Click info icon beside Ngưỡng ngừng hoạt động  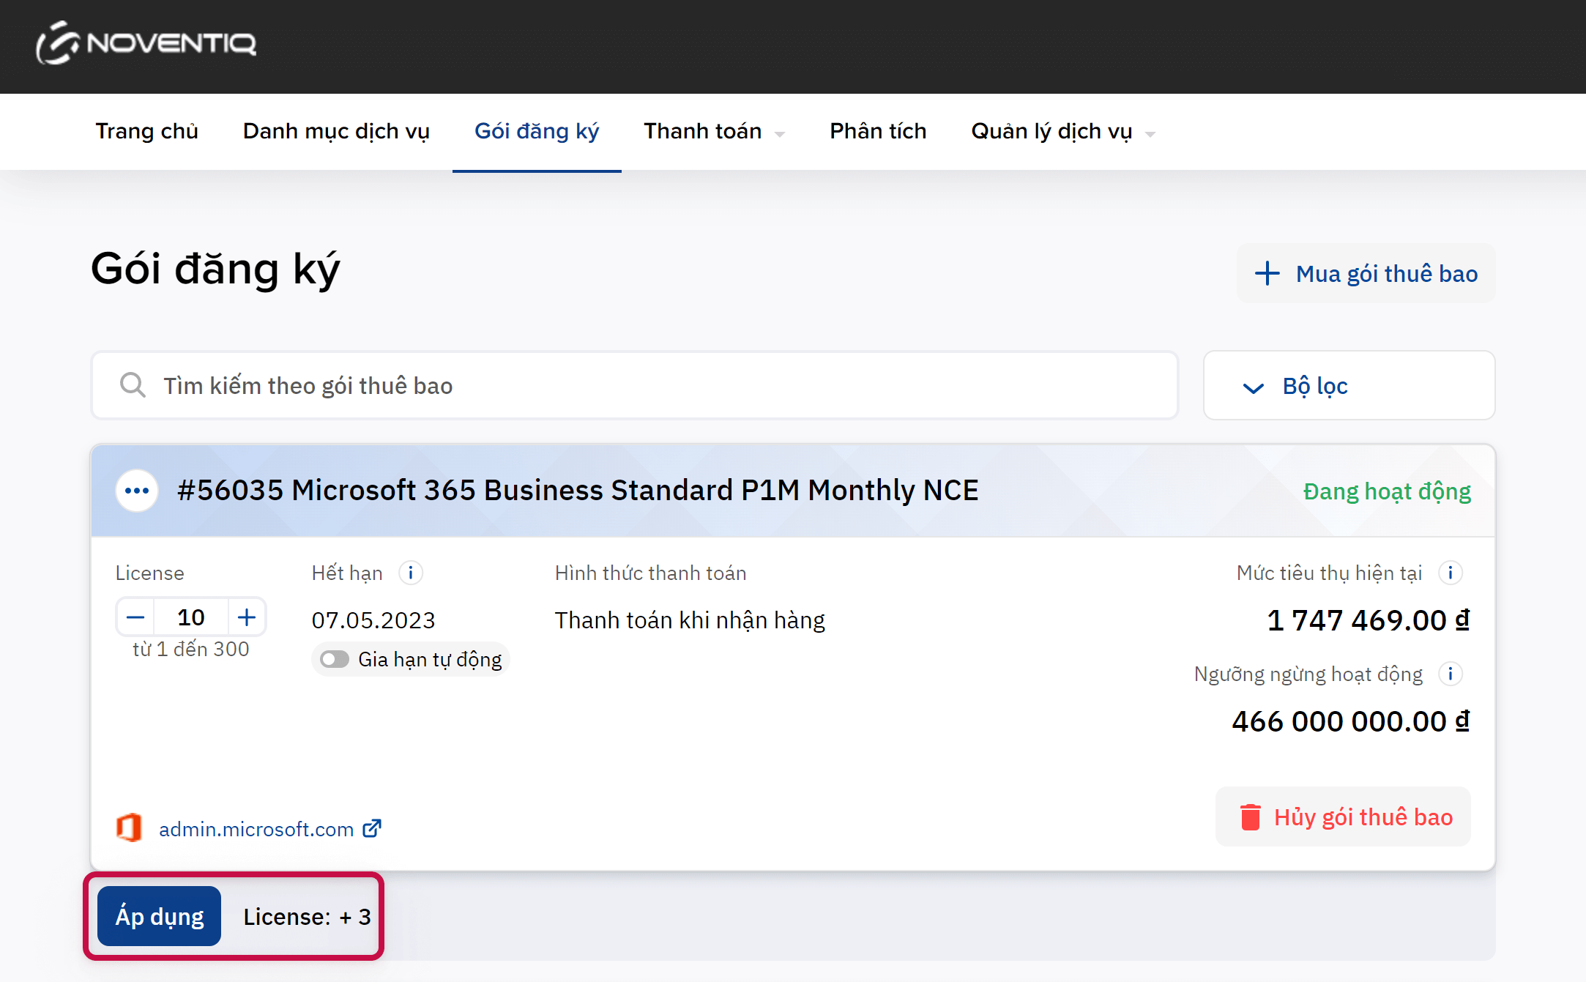[x=1450, y=674]
